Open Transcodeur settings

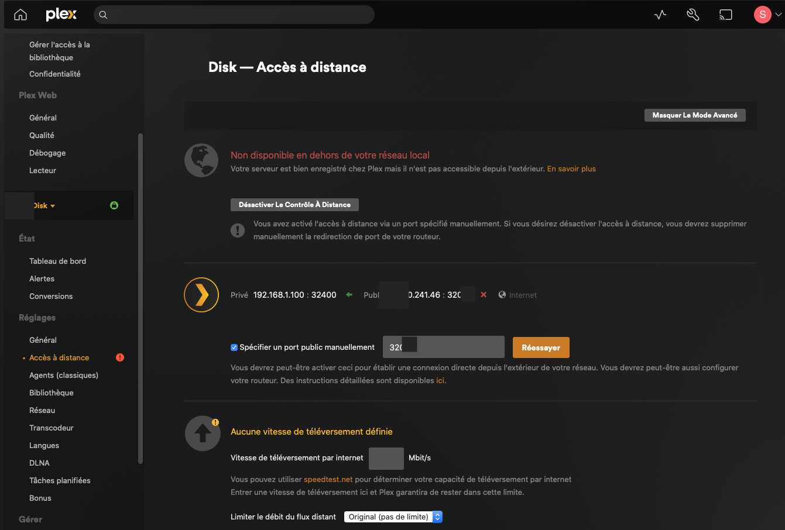pyautogui.click(x=52, y=428)
